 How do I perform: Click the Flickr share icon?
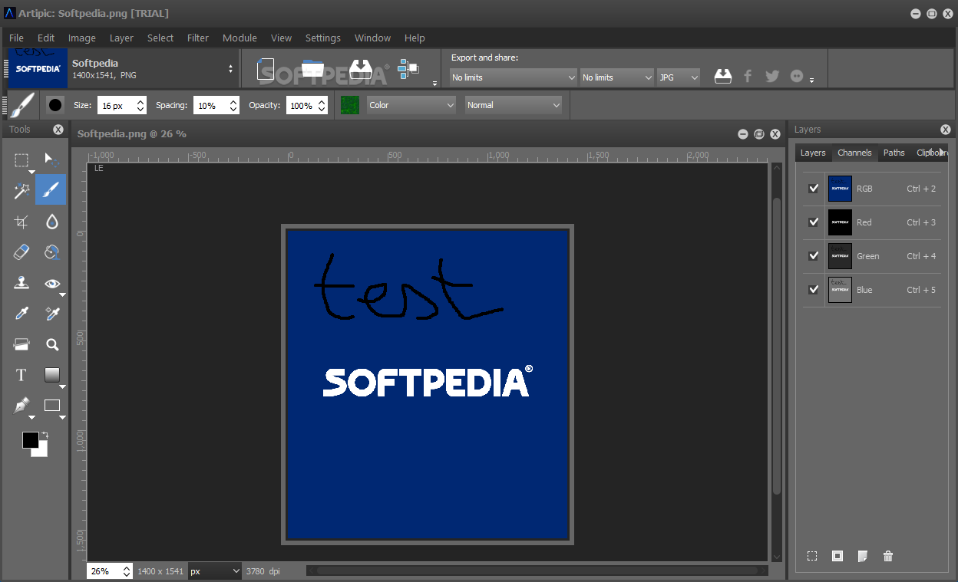click(x=797, y=76)
